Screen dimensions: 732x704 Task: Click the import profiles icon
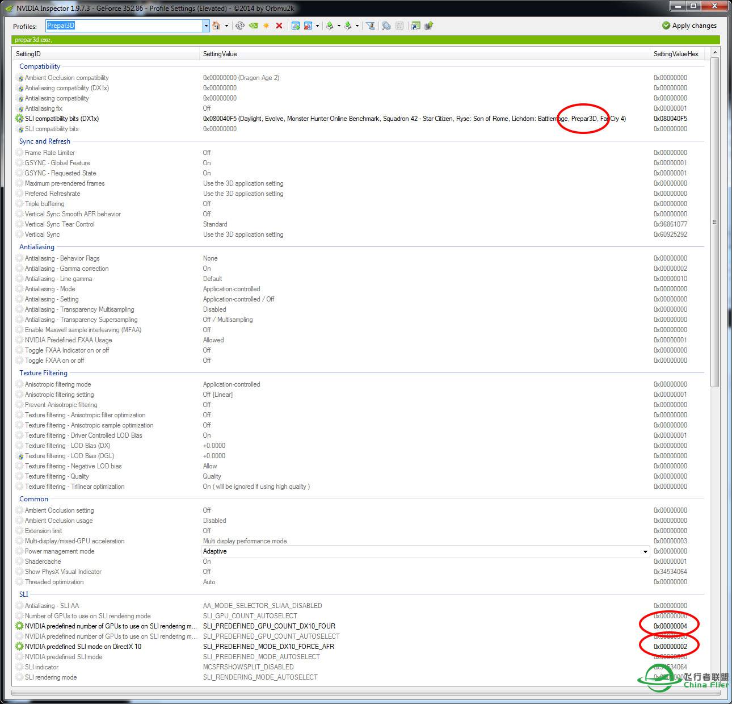tap(348, 26)
